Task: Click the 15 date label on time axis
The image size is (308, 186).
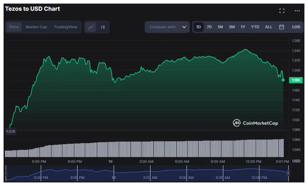Action: coord(110,161)
